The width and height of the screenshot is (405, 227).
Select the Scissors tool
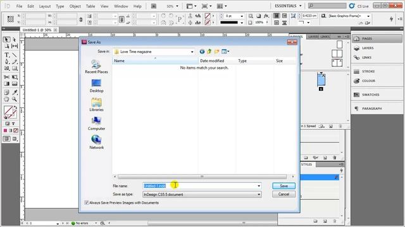[7, 77]
